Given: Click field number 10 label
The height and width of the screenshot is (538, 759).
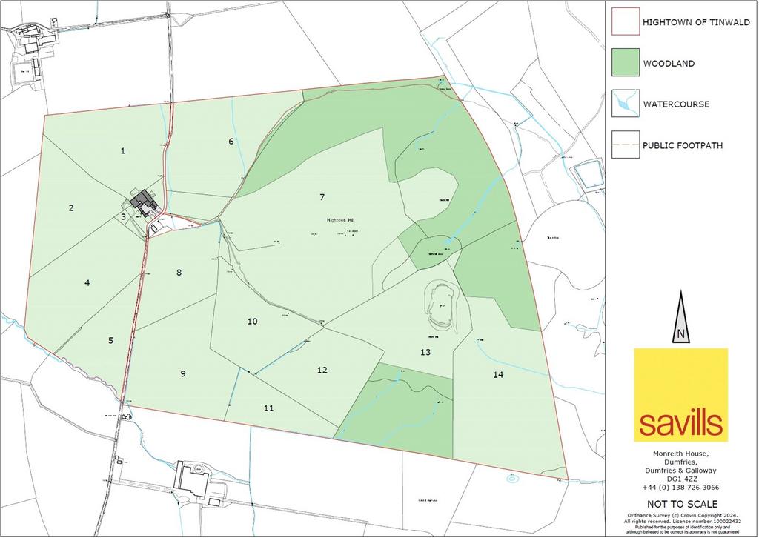Looking at the screenshot, I should 252,322.
